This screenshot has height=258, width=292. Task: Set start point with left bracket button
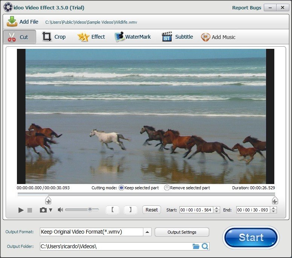click(x=113, y=210)
